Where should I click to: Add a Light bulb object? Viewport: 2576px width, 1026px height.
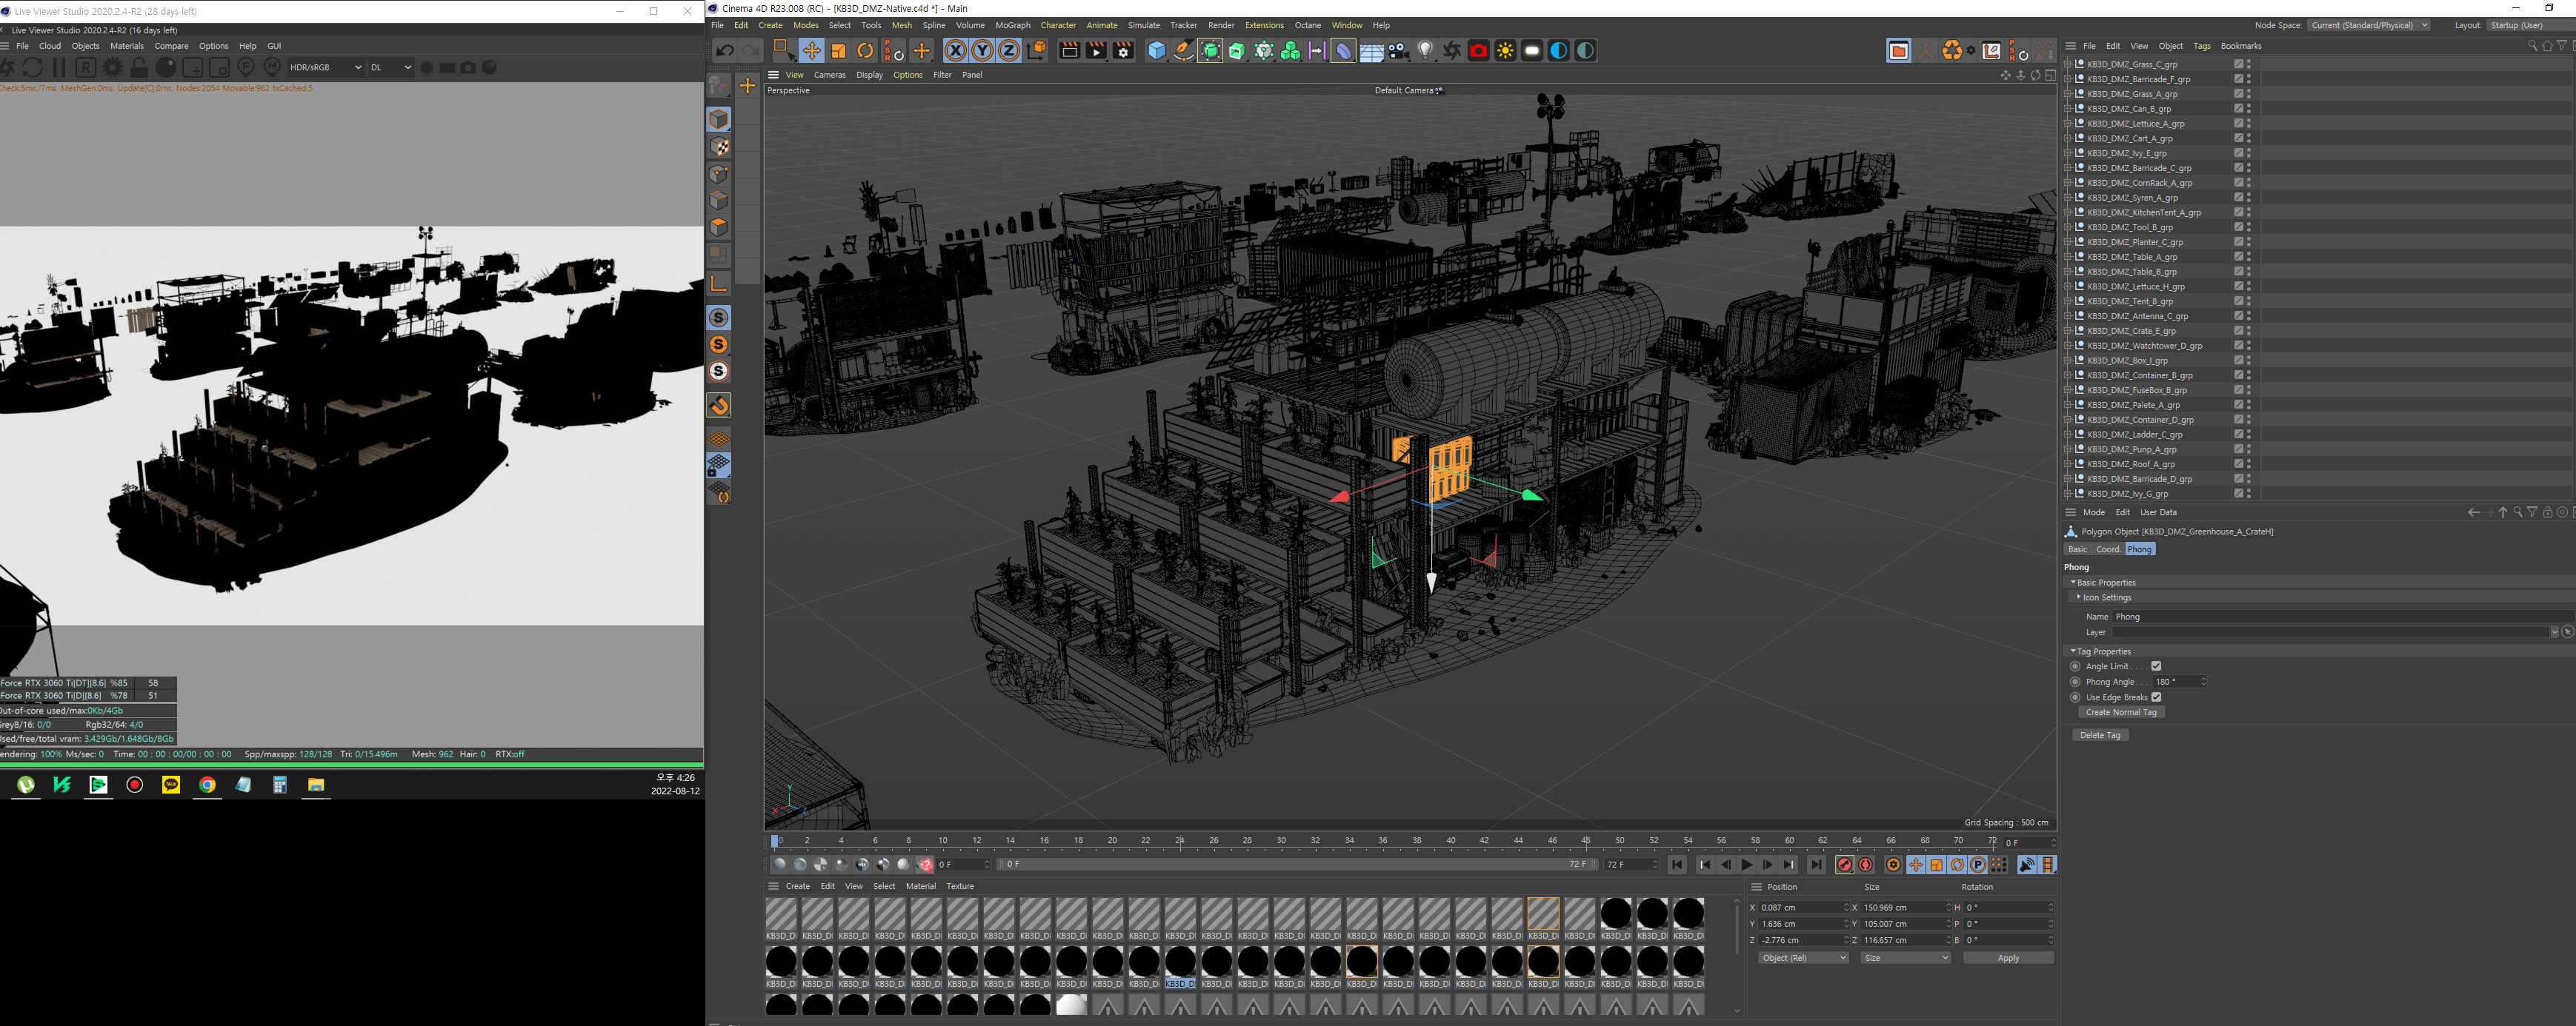point(1425,51)
